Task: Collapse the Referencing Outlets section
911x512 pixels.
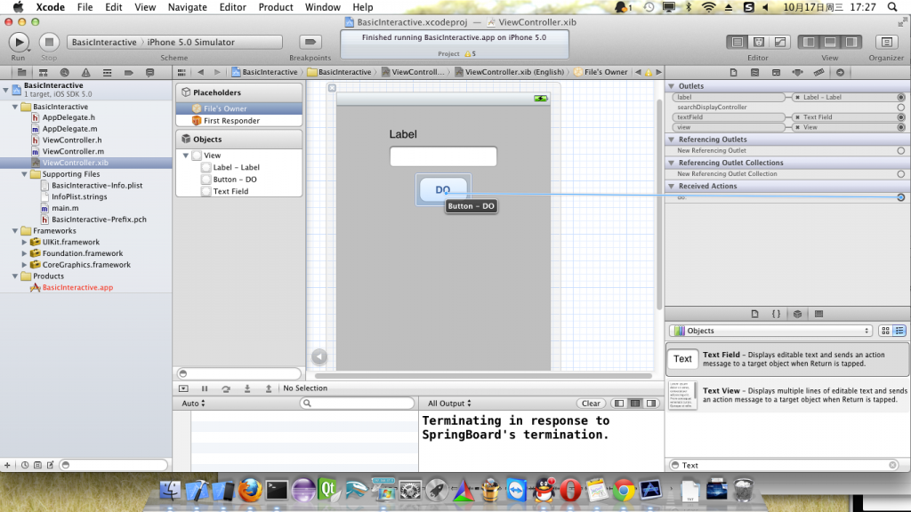Action: click(672, 140)
